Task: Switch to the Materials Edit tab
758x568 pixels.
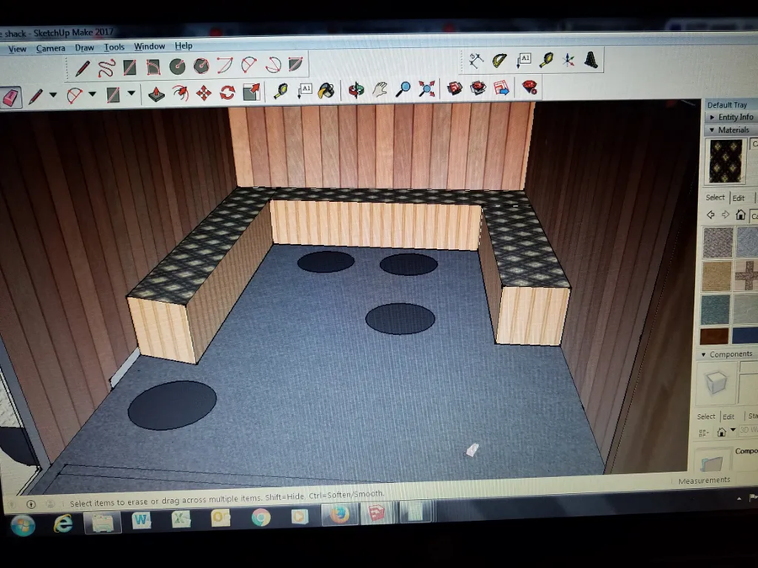Action: point(738,198)
